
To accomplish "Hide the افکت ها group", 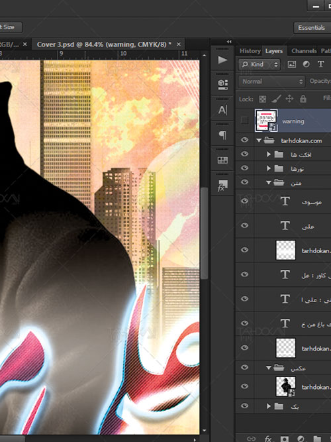I will pos(244,154).
